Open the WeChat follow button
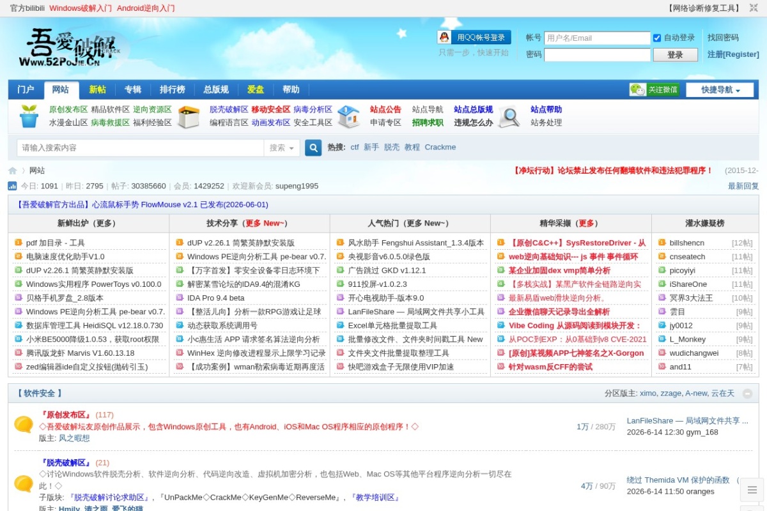The image size is (767, 511). [x=655, y=89]
